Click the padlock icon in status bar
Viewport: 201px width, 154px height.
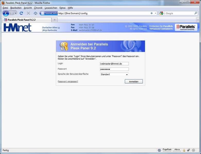[184, 150]
